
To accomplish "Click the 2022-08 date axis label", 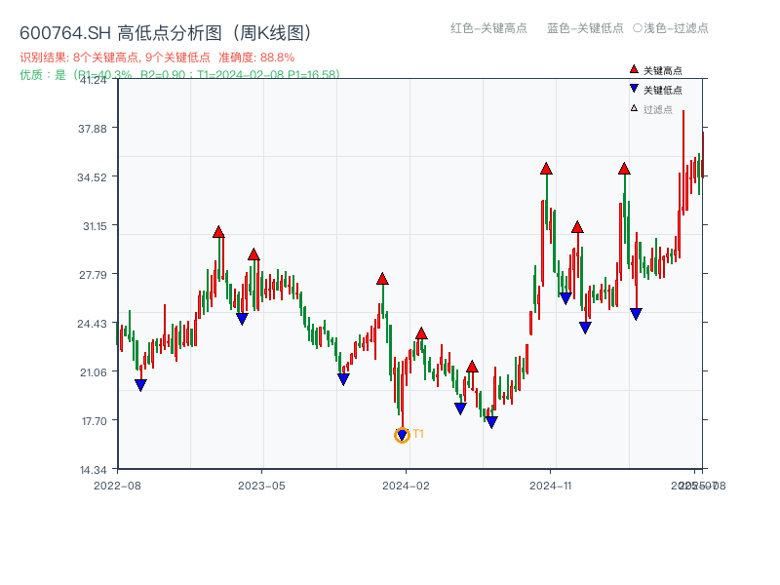I will tap(117, 486).
